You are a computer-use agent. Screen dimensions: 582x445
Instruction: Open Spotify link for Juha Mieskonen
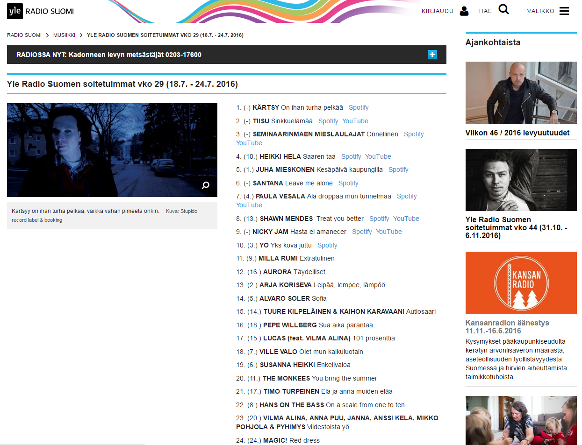[x=398, y=170]
